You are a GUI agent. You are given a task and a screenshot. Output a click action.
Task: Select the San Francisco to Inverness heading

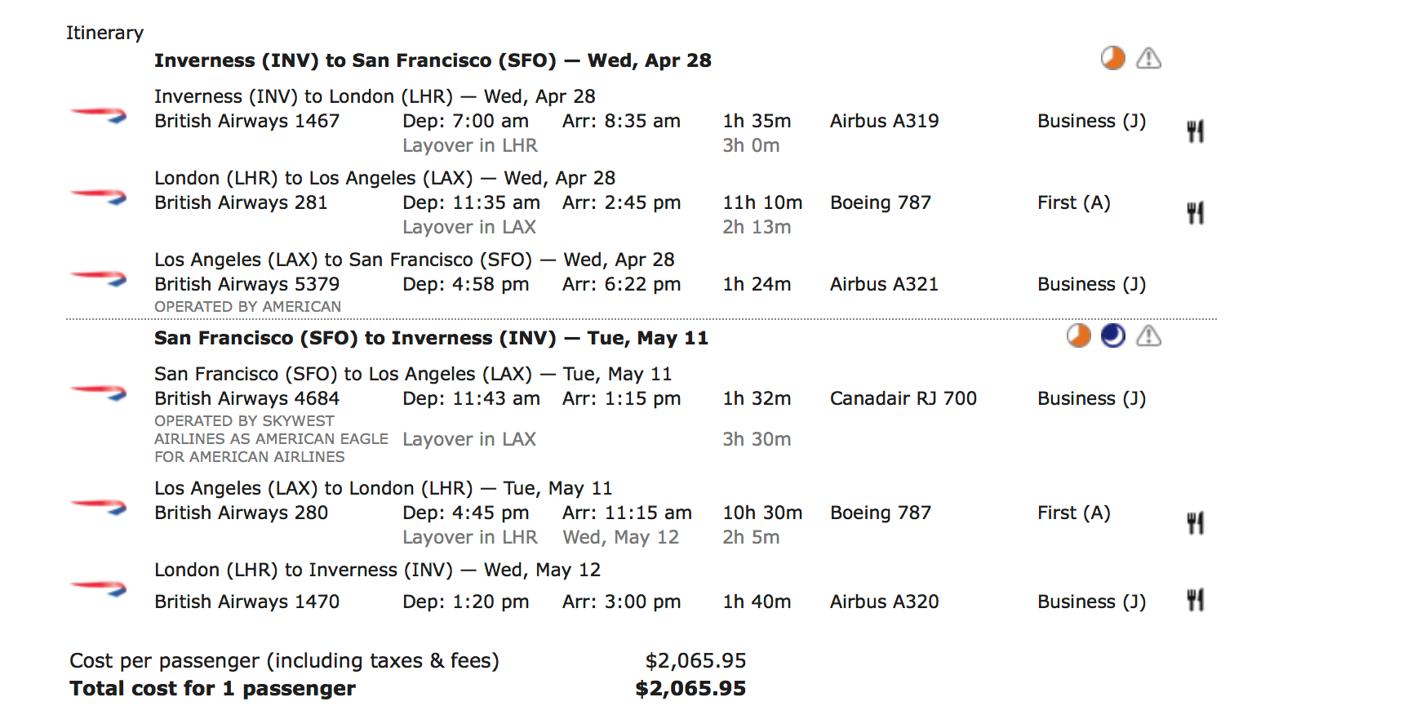pos(431,338)
